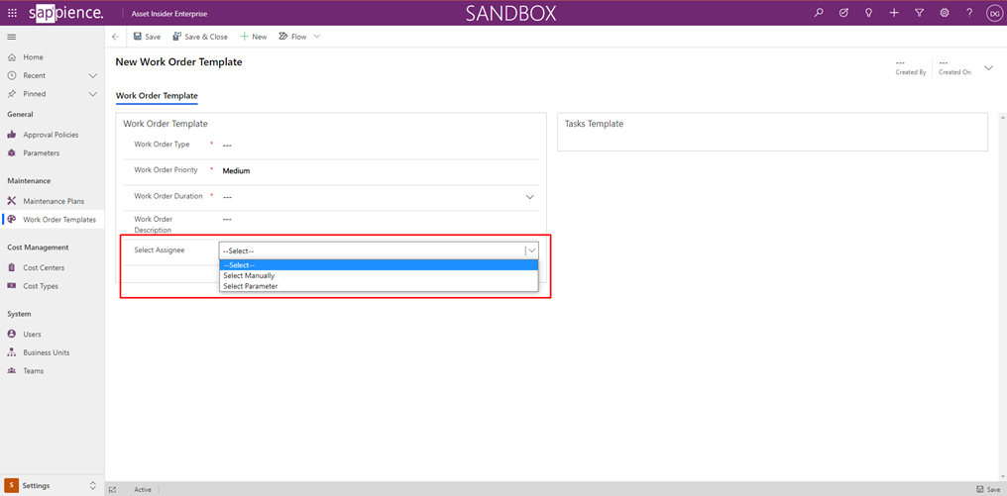Open the settings gear icon in header
This screenshot has height=496, width=1007.
[945, 13]
